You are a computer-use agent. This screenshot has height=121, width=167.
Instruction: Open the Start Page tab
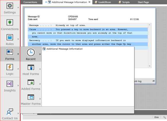pyautogui.click(x=143, y=2)
